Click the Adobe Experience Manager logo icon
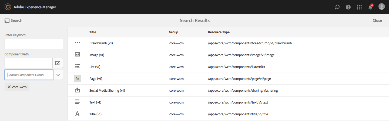The image size is (389, 121). click(x=8, y=7)
